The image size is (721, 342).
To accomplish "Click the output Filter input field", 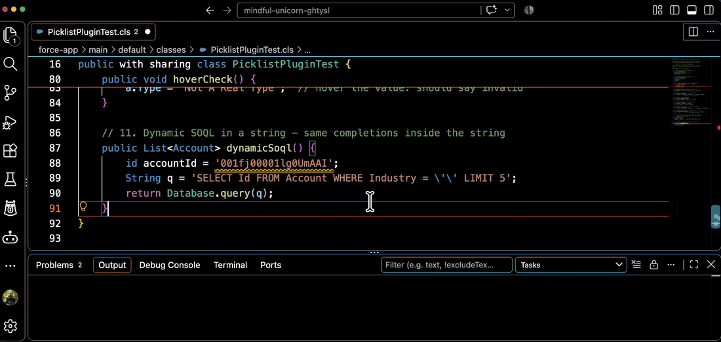I will coord(446,265).
